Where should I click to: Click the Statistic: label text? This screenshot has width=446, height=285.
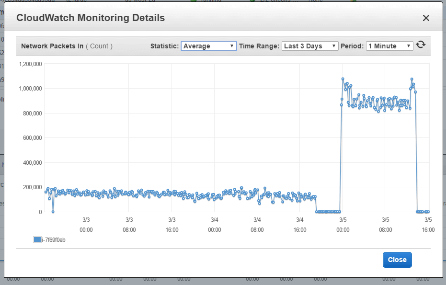pos(164,46)
